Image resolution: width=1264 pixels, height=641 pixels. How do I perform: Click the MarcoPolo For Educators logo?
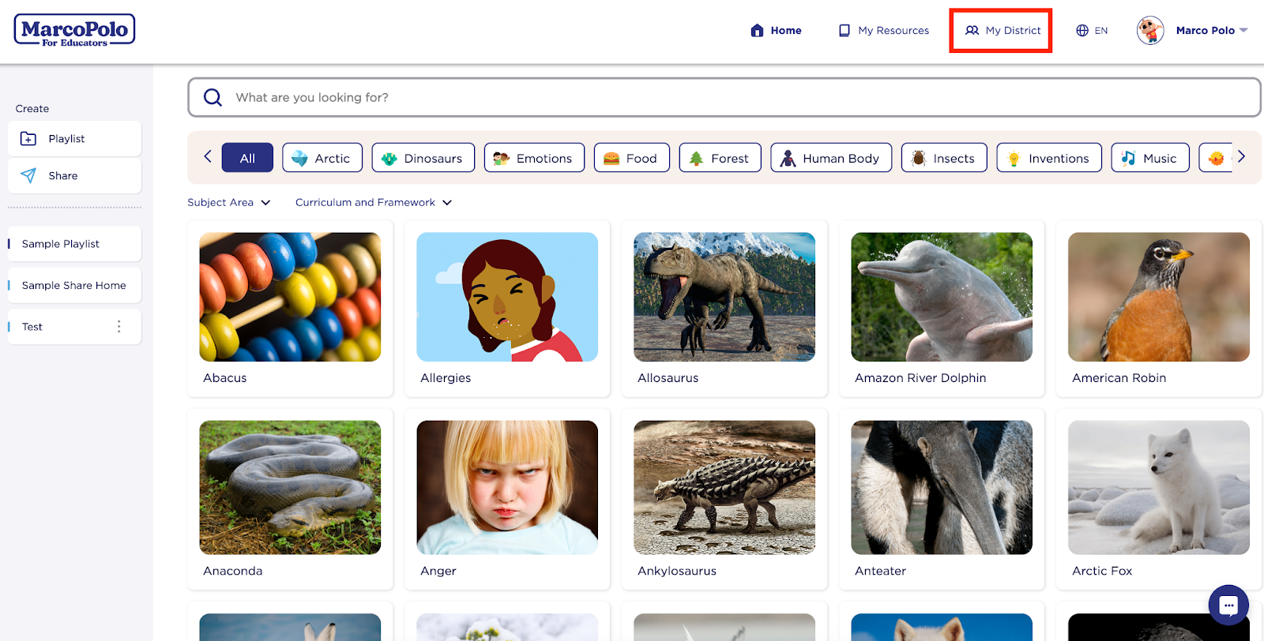[x=74, y=31]
